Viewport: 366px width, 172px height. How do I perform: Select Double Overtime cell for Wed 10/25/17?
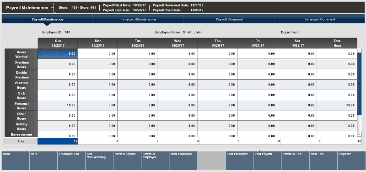pyautogui.click(x=178, y=74)
